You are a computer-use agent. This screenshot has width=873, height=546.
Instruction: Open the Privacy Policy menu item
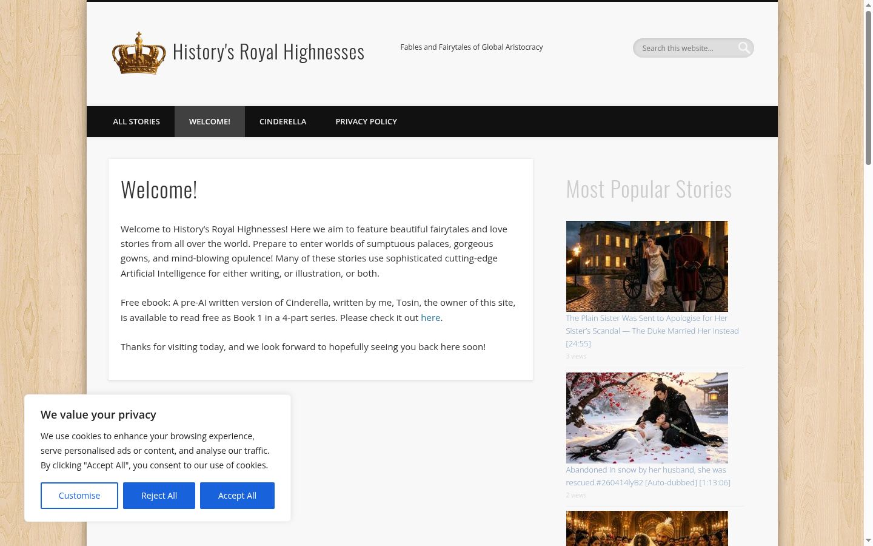click(x=366, y=121)
